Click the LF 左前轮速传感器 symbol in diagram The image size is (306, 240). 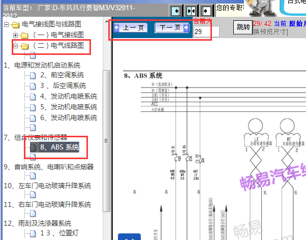tap(257, 133)
